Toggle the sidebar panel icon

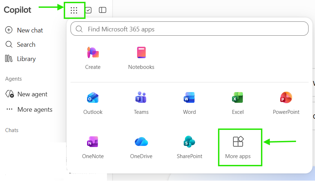[102, 10]
